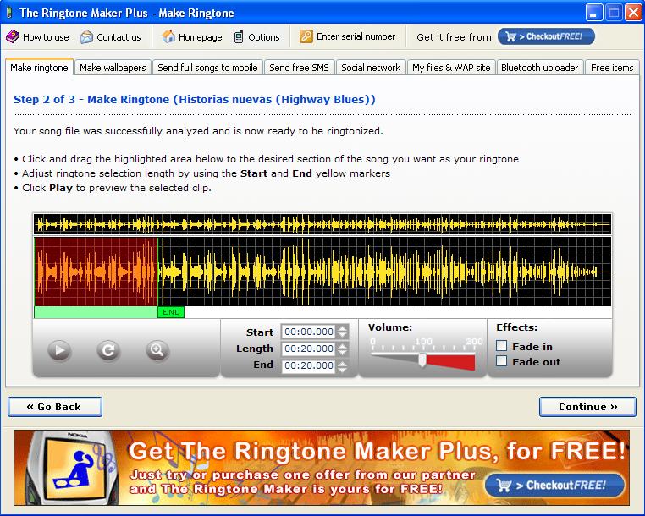Screen dimensions: 645x516
Task: Click the Go Back button
Action: pyautogui.click(x=55, y=407)
